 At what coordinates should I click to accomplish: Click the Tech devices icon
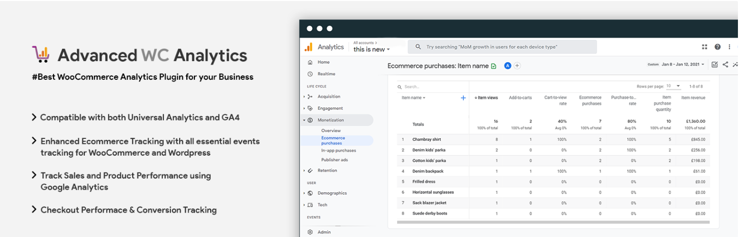[x=310, y=205]
